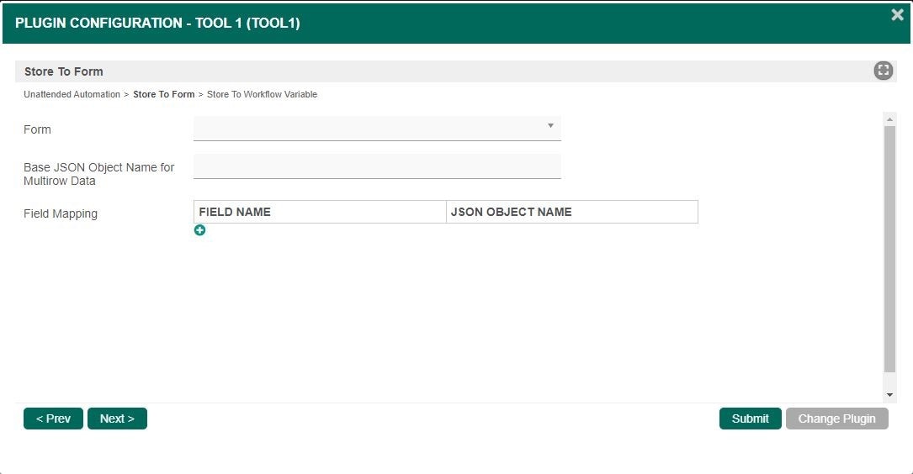Click the Field Mapping label
This screenshot has width=913, height=474.
click(61, 213)
